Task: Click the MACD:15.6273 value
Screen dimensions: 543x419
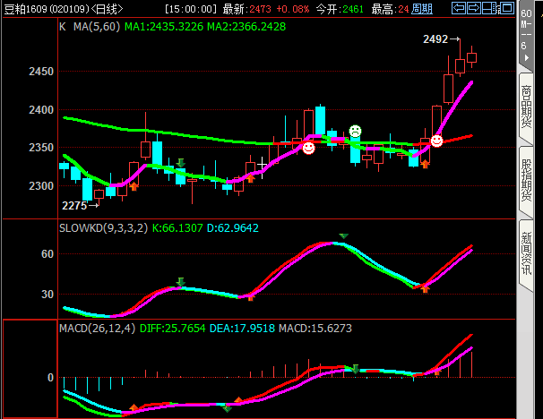Action: coord(315,328)
